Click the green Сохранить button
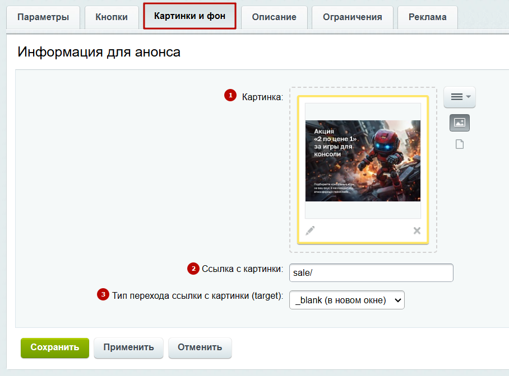Screen dimensions: 509x376 [55, 348]
